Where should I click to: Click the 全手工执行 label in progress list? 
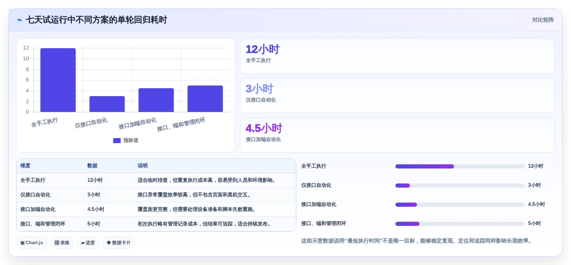[314, 166]
